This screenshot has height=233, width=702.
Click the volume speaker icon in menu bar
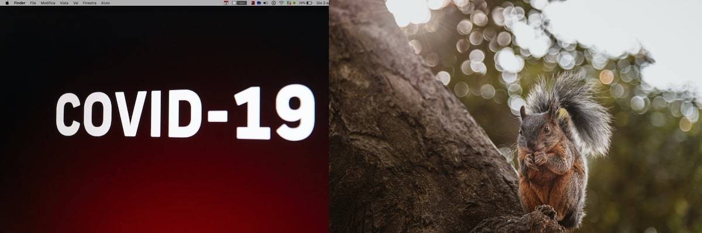coord(265,3)
